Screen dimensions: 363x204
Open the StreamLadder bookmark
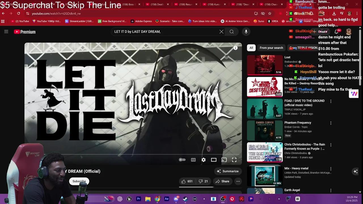[79, 21]
